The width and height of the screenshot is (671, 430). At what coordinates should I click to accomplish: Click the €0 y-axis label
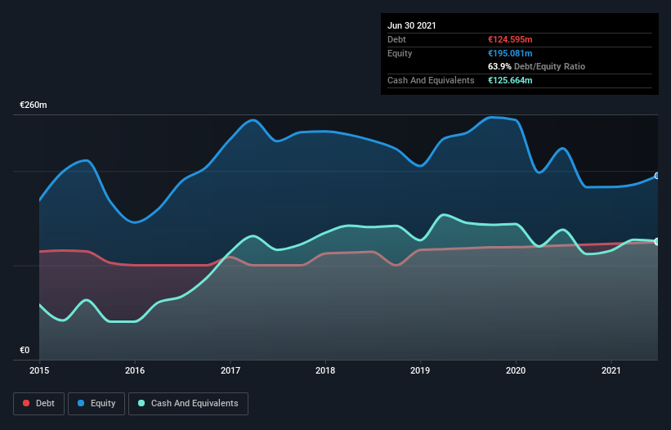[25, 350]
